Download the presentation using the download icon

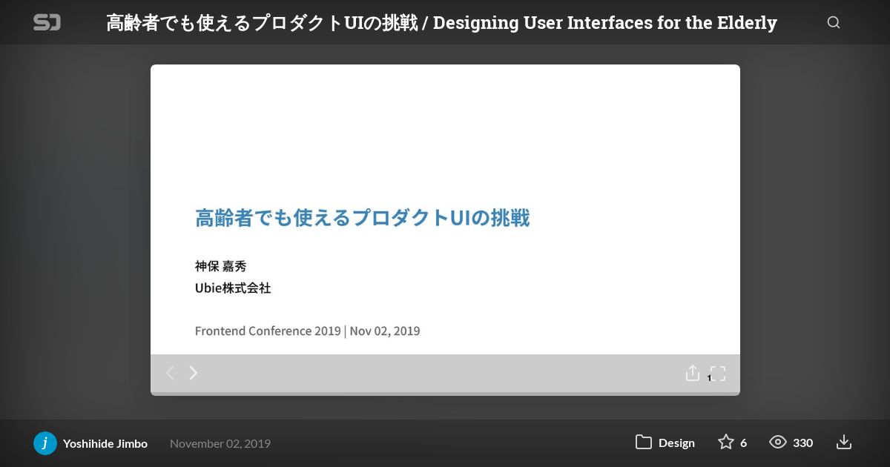(843, 443)
